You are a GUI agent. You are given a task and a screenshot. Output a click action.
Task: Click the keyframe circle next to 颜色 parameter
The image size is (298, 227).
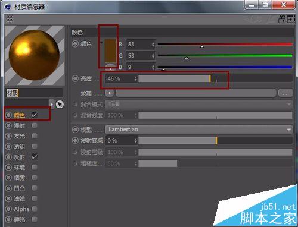(x=75, y=44)
